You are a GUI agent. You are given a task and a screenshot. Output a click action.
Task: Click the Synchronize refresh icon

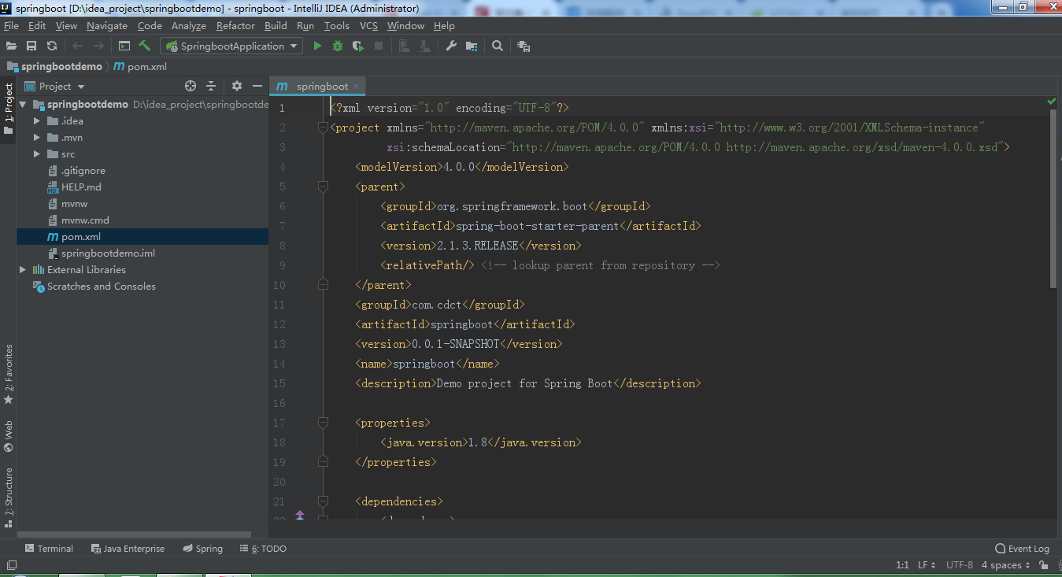point(52,46)
